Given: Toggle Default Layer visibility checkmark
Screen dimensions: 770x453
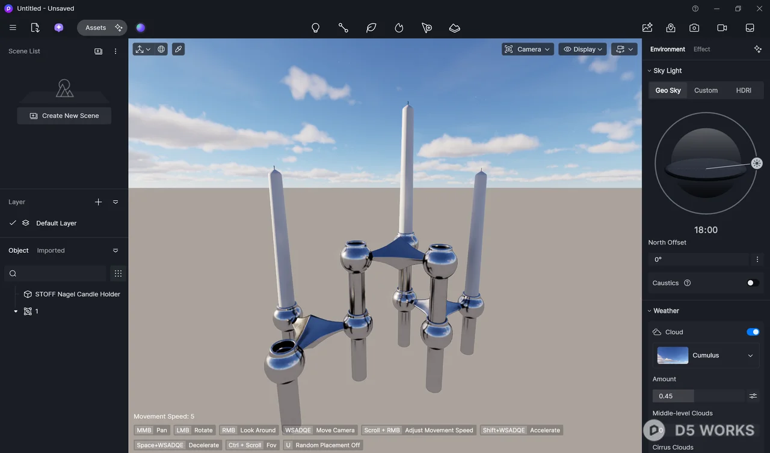Looking at the screenshot, I should click(13, 223).
